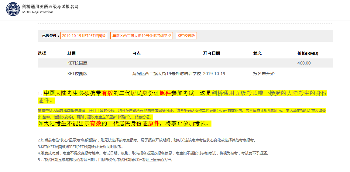Click the 460.00 price cell

tap(304, 63)
